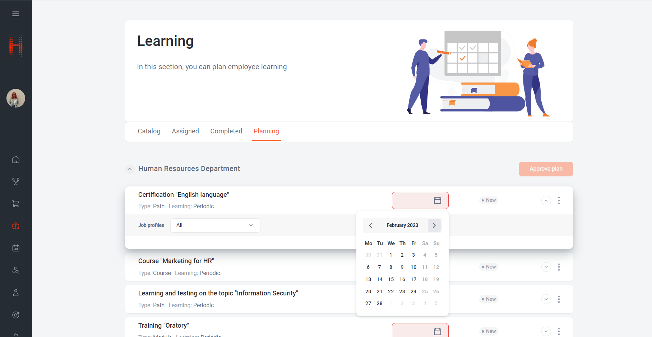Collapse the Human Resources Department section
The width and height of the screenshot is (652, 337).
(130, 169)
